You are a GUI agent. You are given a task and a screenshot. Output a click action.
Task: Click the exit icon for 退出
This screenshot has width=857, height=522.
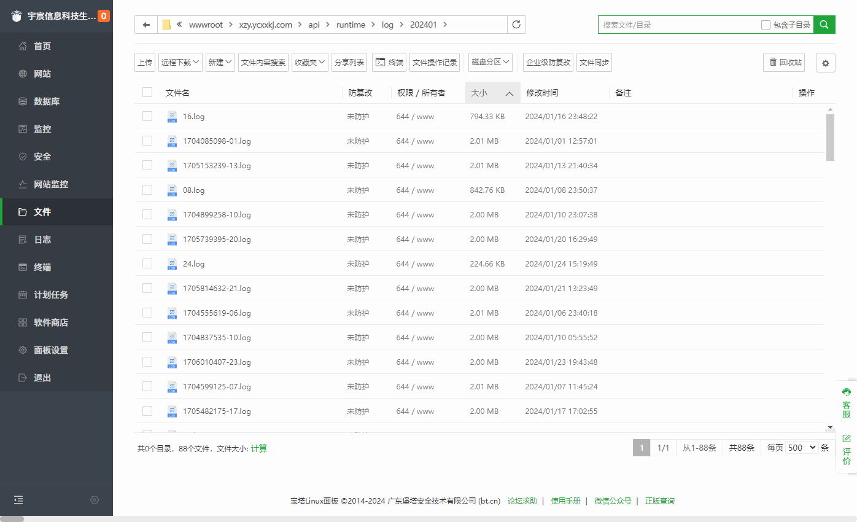coord(23,378)
